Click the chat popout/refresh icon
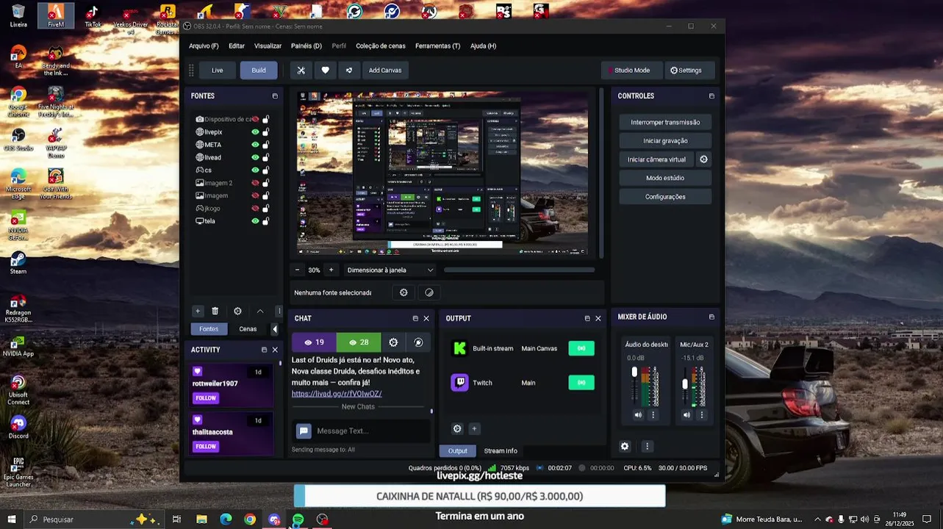The width and height of the screenshot is (943, 529). (418, 342)
